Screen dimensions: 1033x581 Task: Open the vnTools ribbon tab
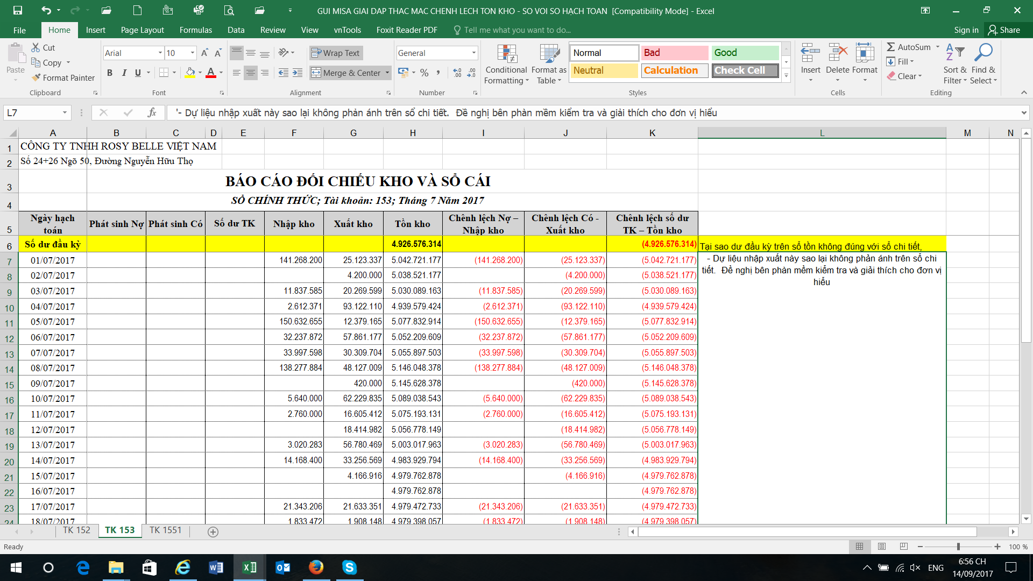pyautogui.click(x=347, y=30)
